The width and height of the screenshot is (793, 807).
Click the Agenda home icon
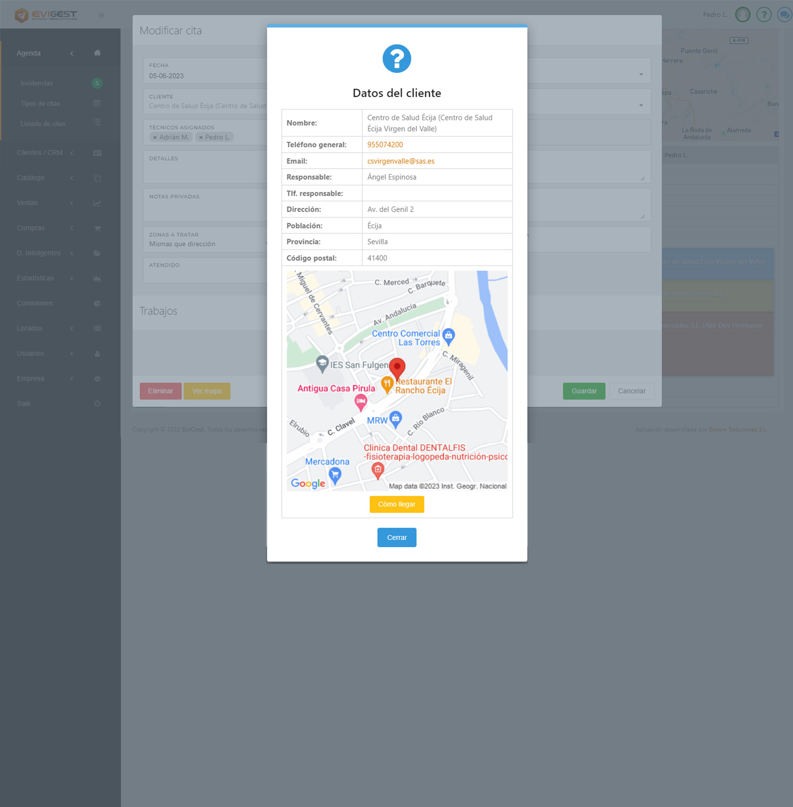(97, 53)
